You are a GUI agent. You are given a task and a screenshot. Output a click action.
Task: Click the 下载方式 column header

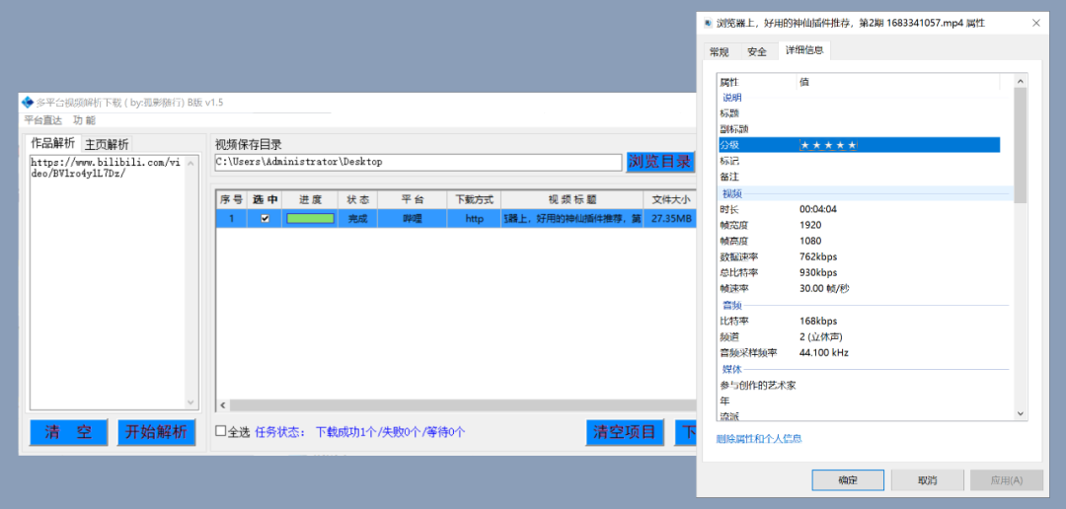tap(474, 200)
